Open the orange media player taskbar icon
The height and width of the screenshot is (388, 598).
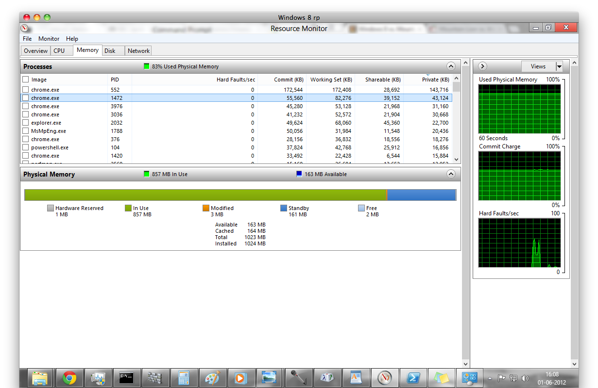pyautogui.click(x=241, y=378)
